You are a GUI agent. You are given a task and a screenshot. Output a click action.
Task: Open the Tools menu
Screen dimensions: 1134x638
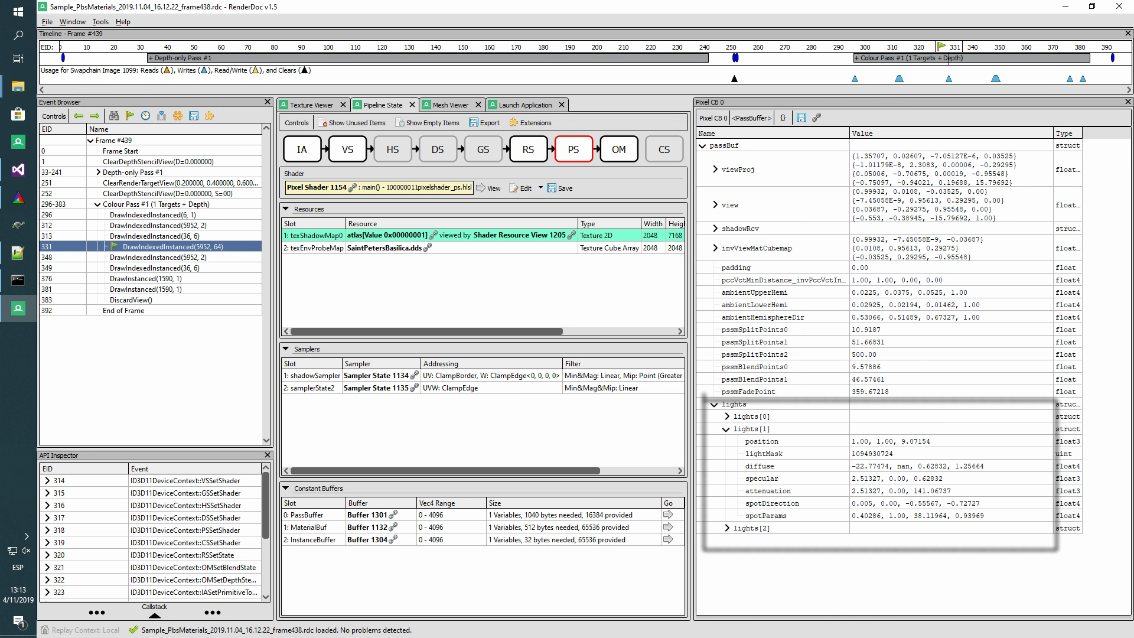(100, 22)
